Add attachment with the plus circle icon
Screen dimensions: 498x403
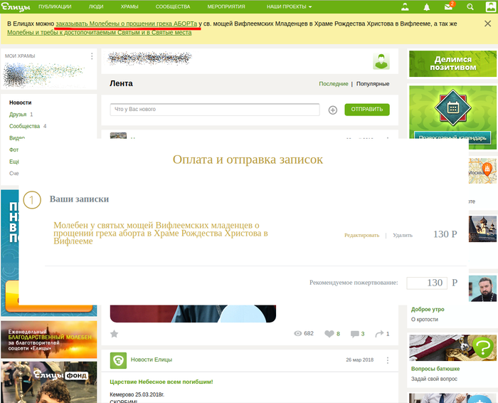[x=332, y=110]
